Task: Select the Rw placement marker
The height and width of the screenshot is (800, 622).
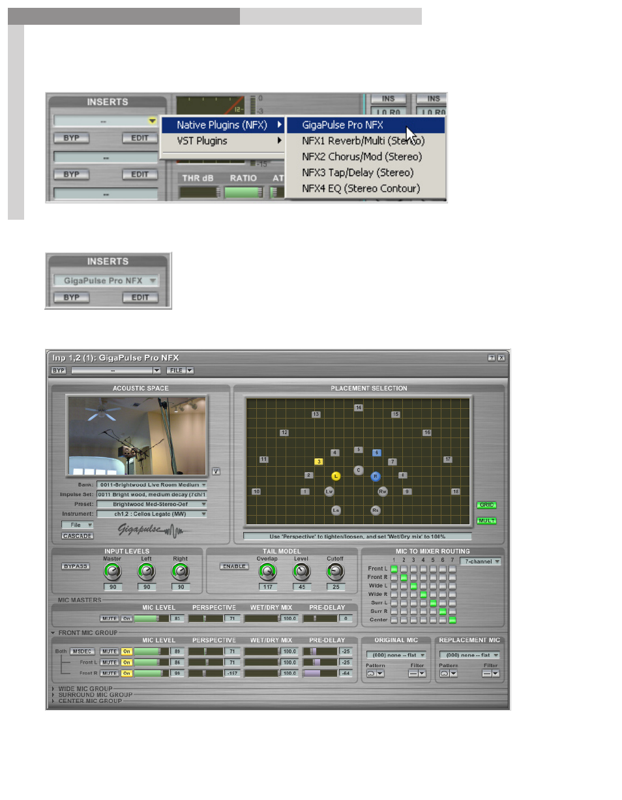Action: click(x=383, y=492)
